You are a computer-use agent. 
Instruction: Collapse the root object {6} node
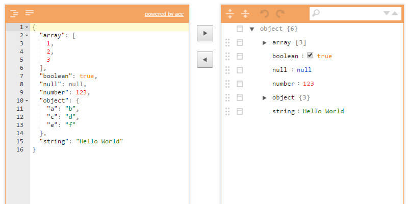click(252, 29)
